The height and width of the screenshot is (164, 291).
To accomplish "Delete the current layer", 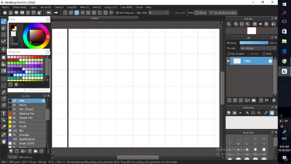I will [x=274, y=100].
